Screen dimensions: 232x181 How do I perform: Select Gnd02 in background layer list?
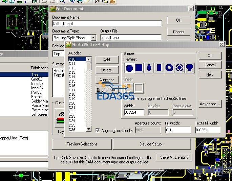(x=37, y=79)
